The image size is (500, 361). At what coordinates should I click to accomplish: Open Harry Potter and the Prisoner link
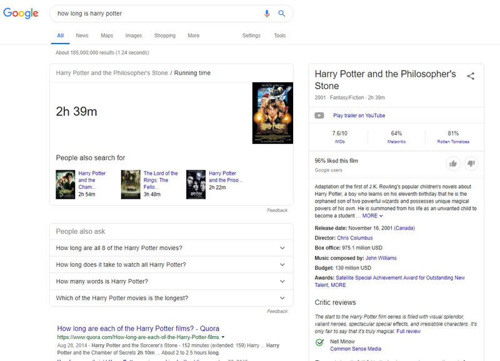click(226, 176)
